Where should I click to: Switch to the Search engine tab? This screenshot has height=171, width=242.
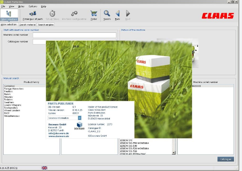point(46,25)
